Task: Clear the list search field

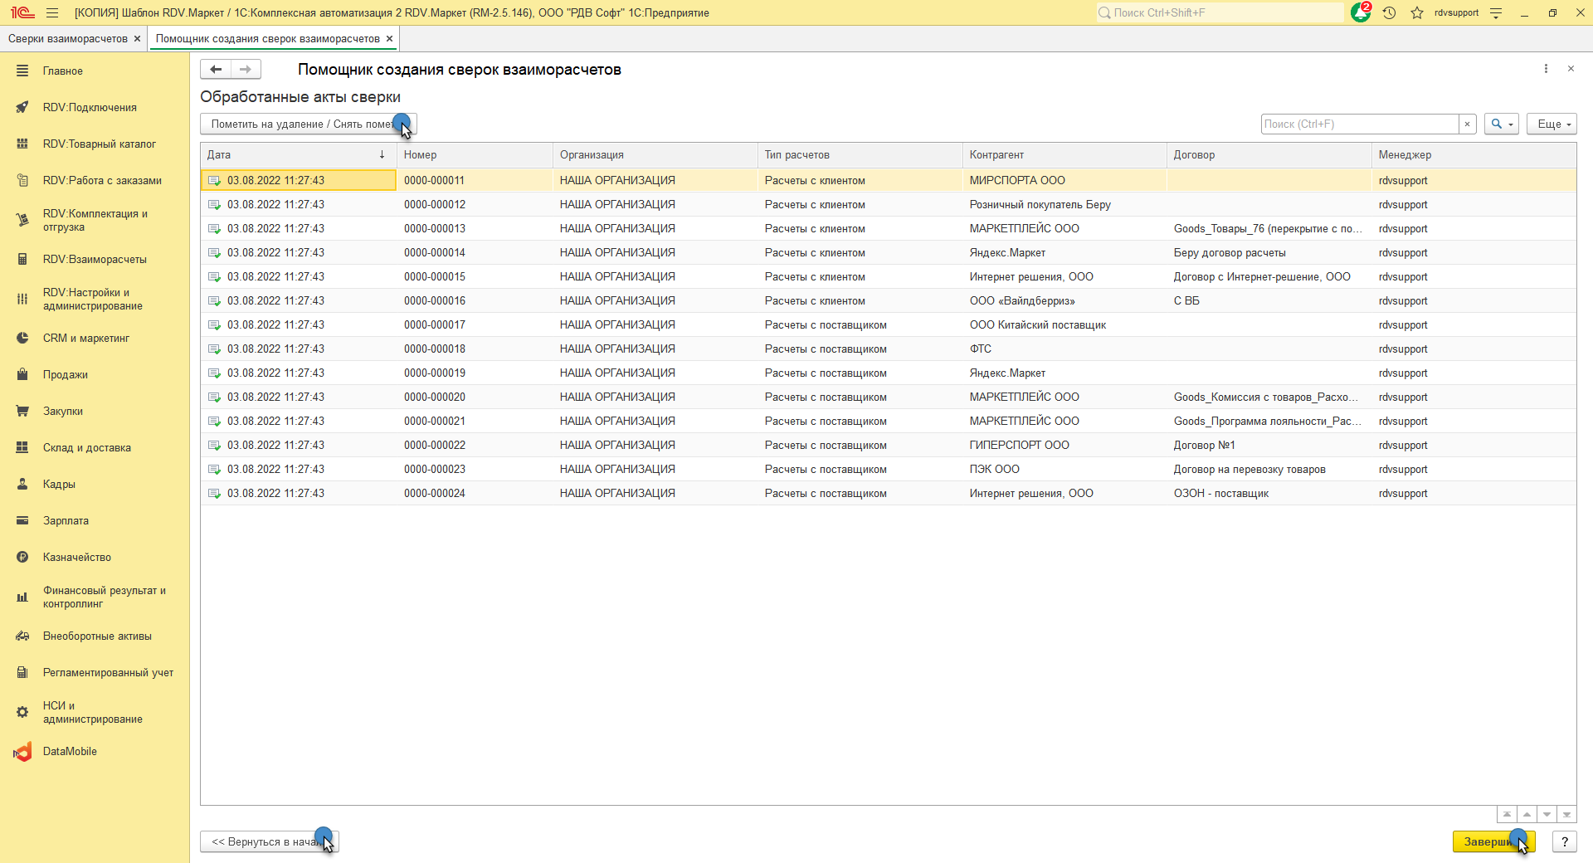Action: pos(1467,124)
